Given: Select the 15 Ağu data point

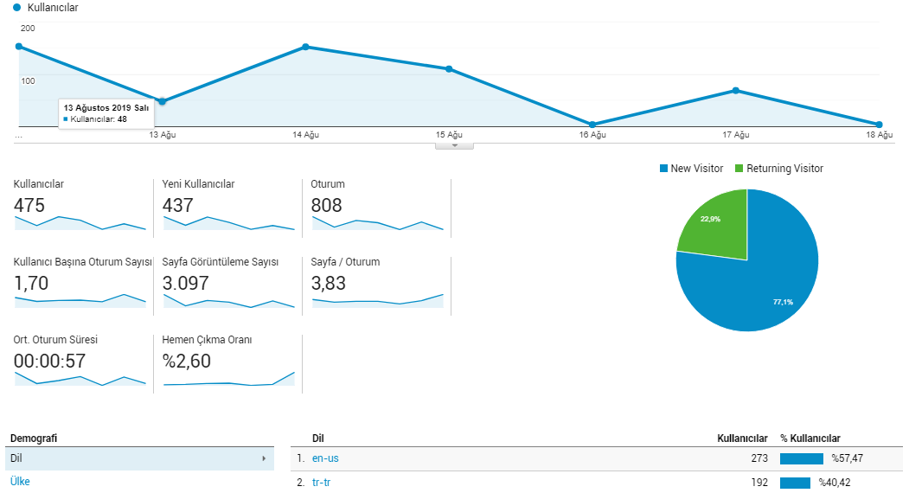Looking at the screenshot, I should tap(449, 69).
